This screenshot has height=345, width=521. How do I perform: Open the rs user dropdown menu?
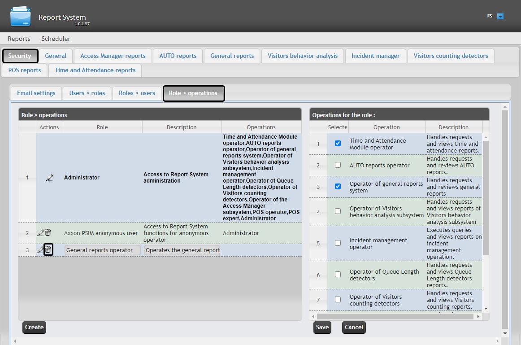tap(501, 17)
